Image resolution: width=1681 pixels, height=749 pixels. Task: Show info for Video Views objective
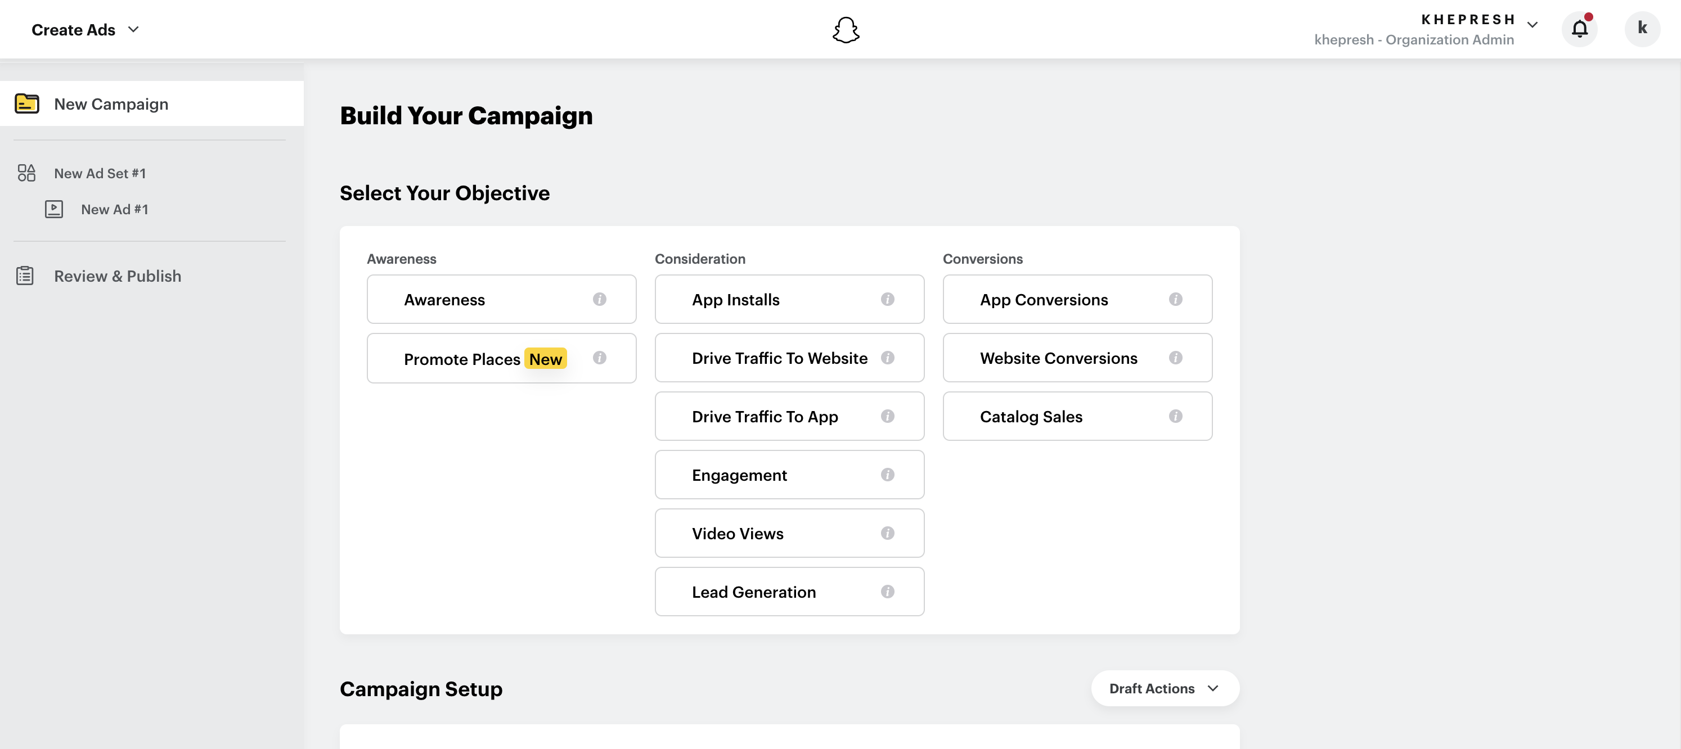tap(887, 533)
